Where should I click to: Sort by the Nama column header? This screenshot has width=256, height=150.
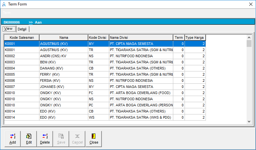(64, 37)
